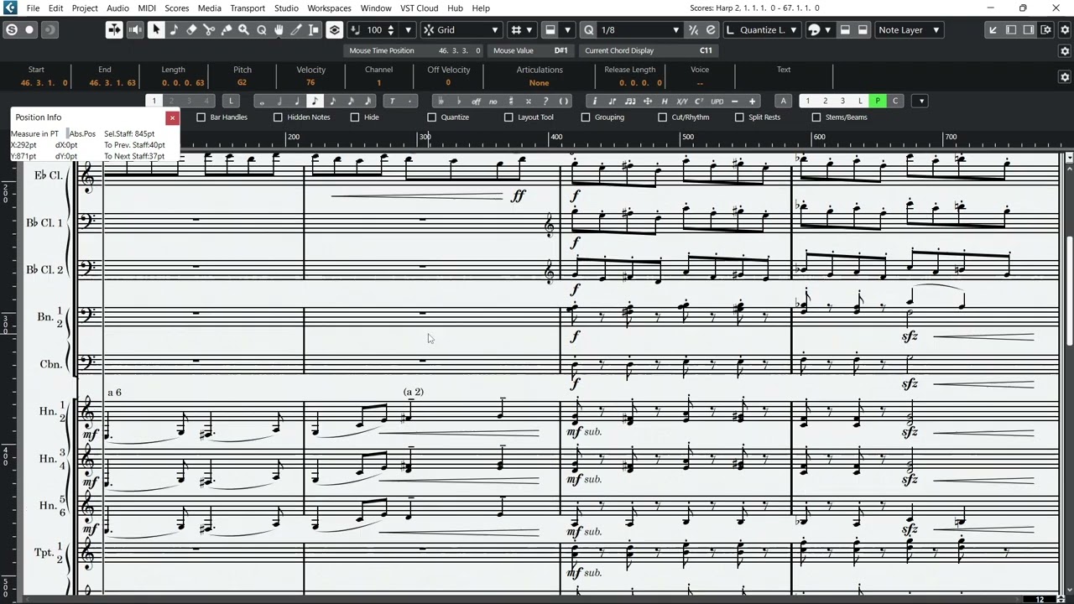Open the Transport menu

(x=248, y=8)
